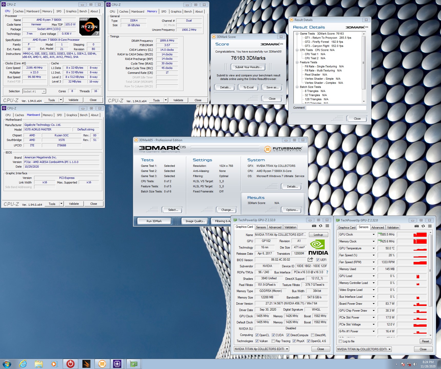
Task: Click the GPU Clock sensor history graph
Action: 412,234
